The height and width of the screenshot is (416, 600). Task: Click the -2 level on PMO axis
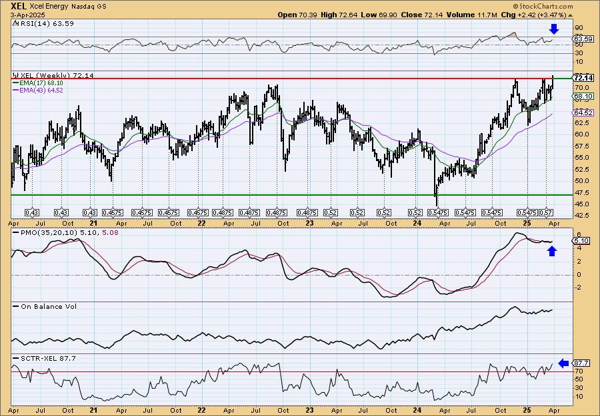578,288
